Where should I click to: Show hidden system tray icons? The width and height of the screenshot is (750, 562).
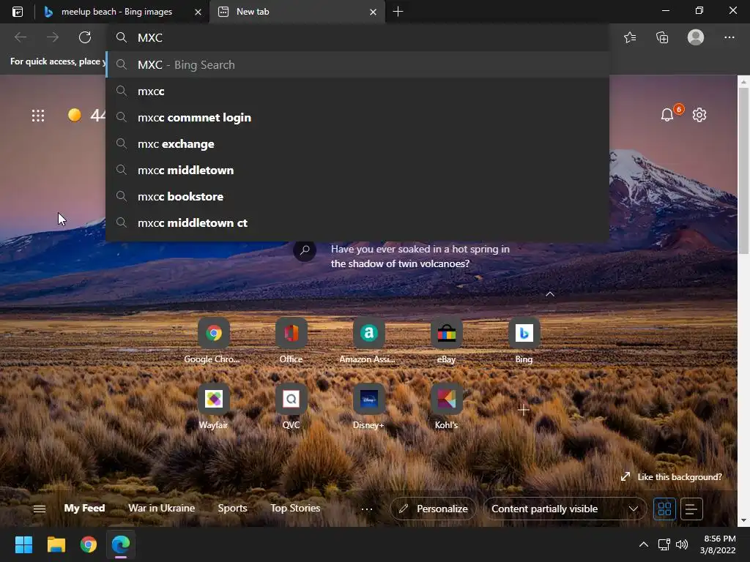644,544
